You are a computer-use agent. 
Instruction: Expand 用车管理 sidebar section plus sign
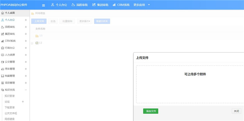pos(26,69)
